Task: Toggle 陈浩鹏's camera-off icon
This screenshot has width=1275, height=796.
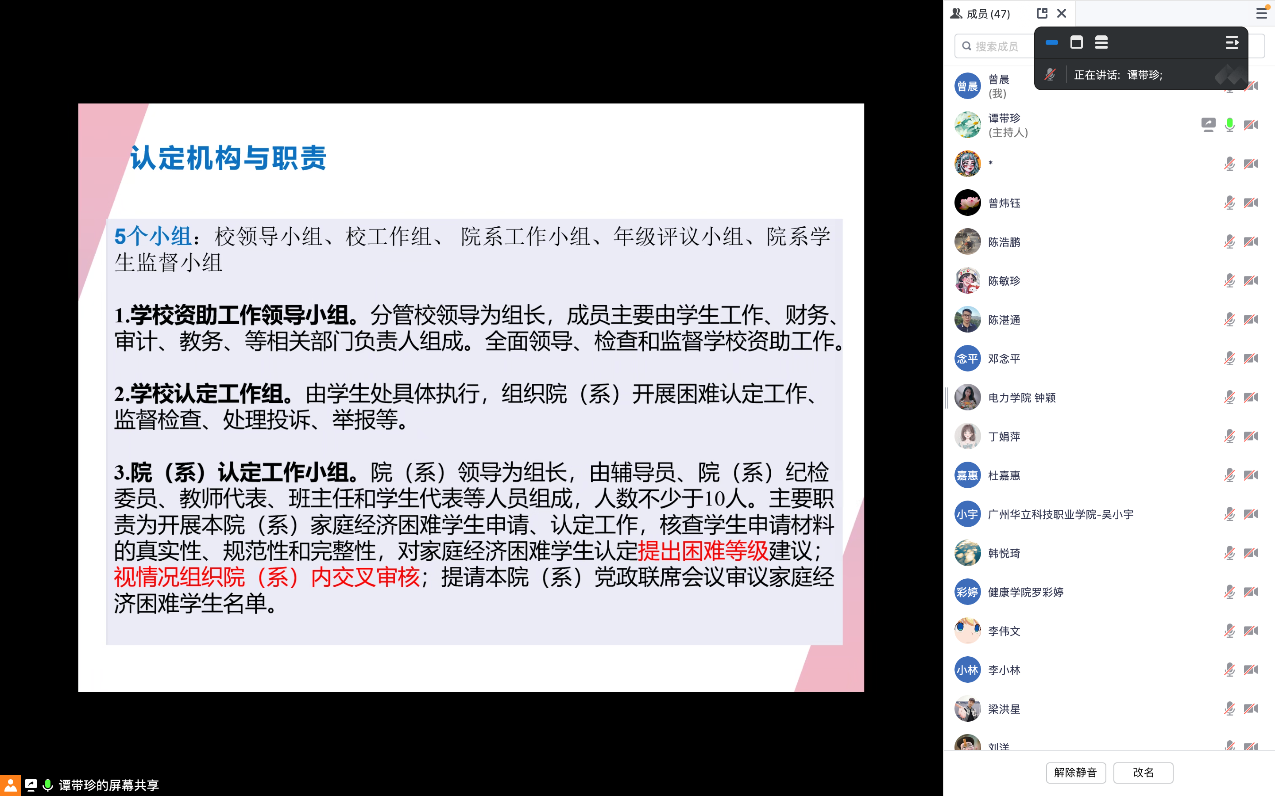Action: [1251, 241]
